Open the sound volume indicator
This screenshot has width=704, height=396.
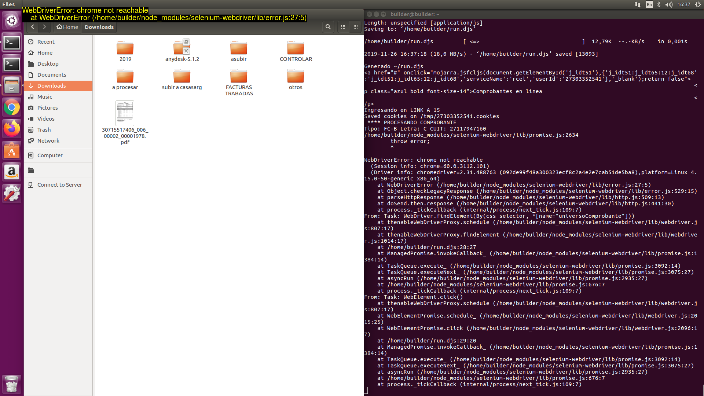(x=669, y=4)
